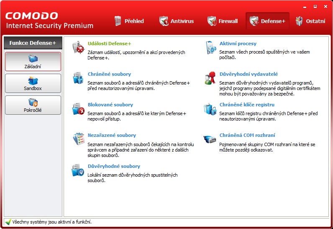Open the Důvěryhodní vydavatelé link
333x229 pixels.
click(x=248, y=74)
